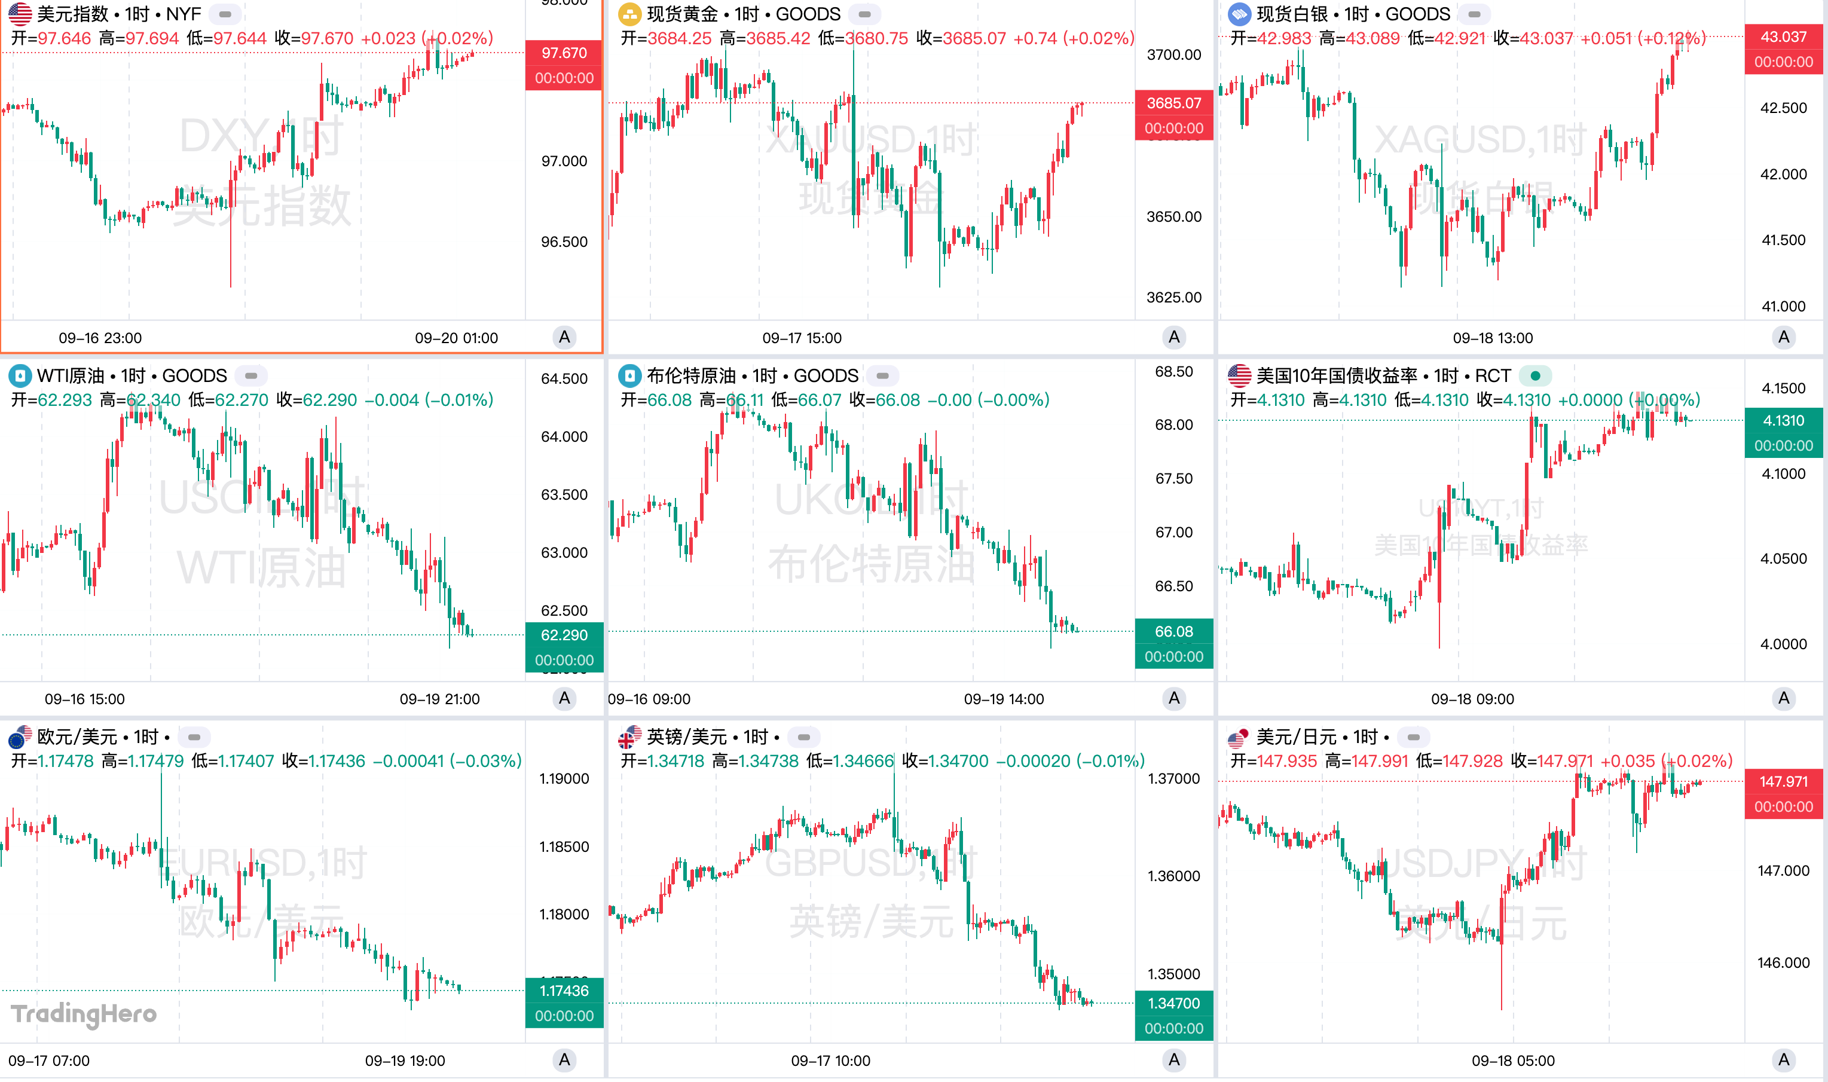
Task: Expand the gray pill next to WTI原油 title
Action: [250, 375]
